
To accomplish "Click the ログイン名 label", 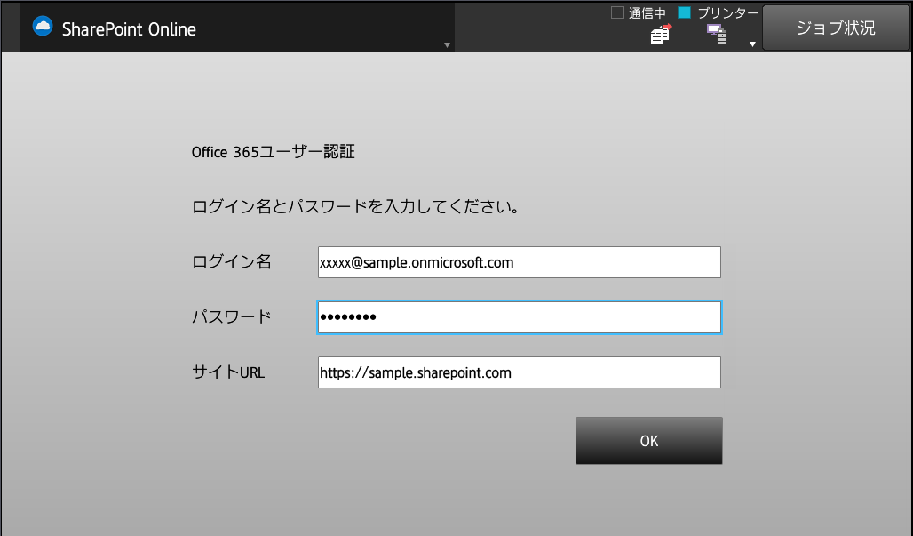I will (x=232, y=261).
